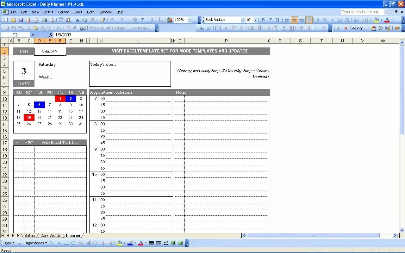Switch to the Daily Words sheet tab
This screenshot has width=405, height=253.
pyautogui.click(x=50, y=236)
